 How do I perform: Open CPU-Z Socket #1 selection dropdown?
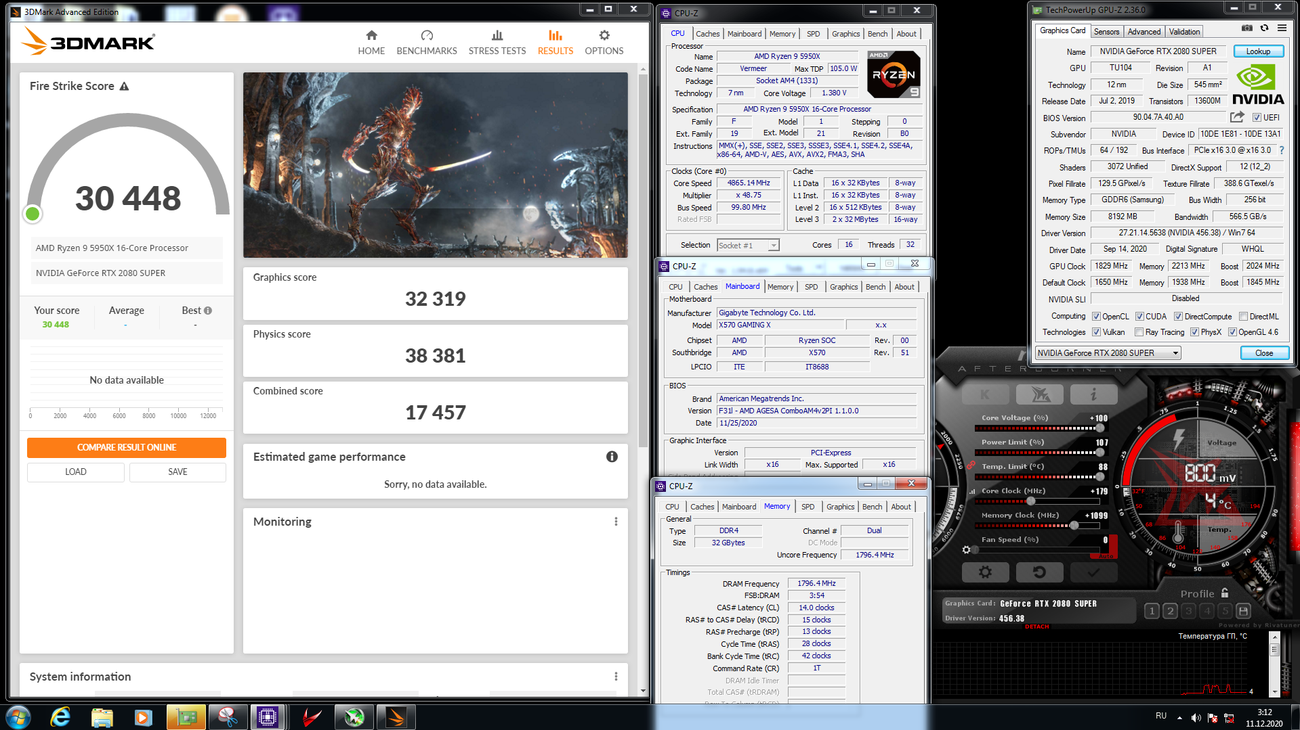pyautogui.click(x=748, y=246)
